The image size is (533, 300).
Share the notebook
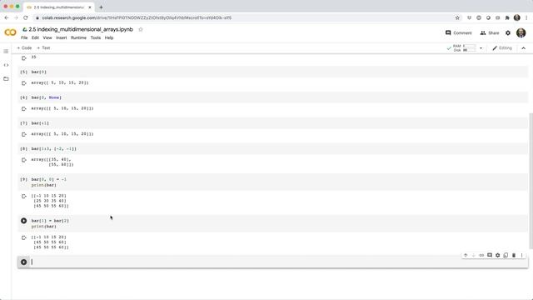[x=490, y=33]
